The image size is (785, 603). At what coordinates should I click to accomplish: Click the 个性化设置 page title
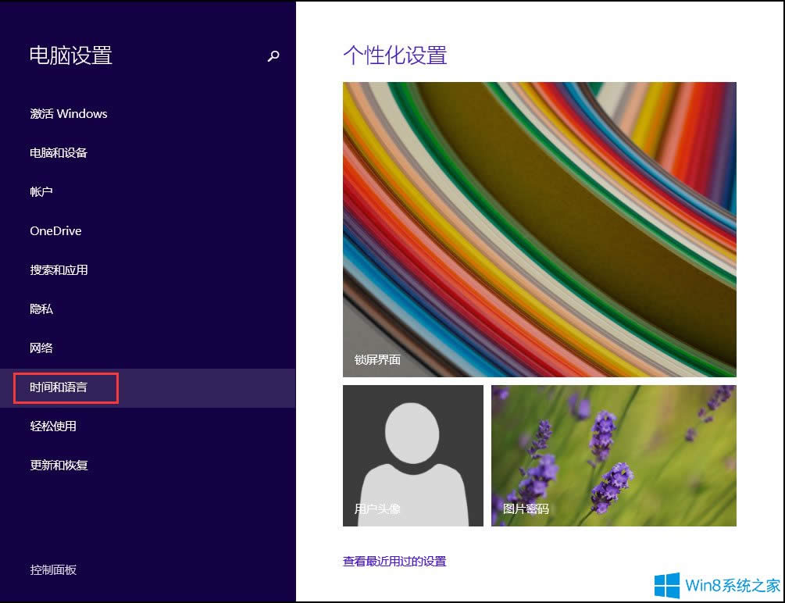(x=394, y=56)
